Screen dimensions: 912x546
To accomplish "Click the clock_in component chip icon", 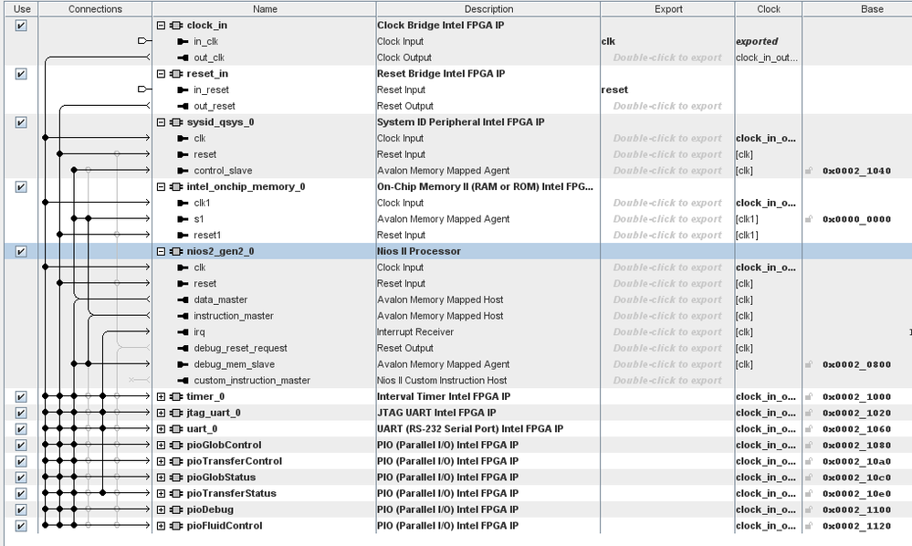I will click(x=176, y=25).
